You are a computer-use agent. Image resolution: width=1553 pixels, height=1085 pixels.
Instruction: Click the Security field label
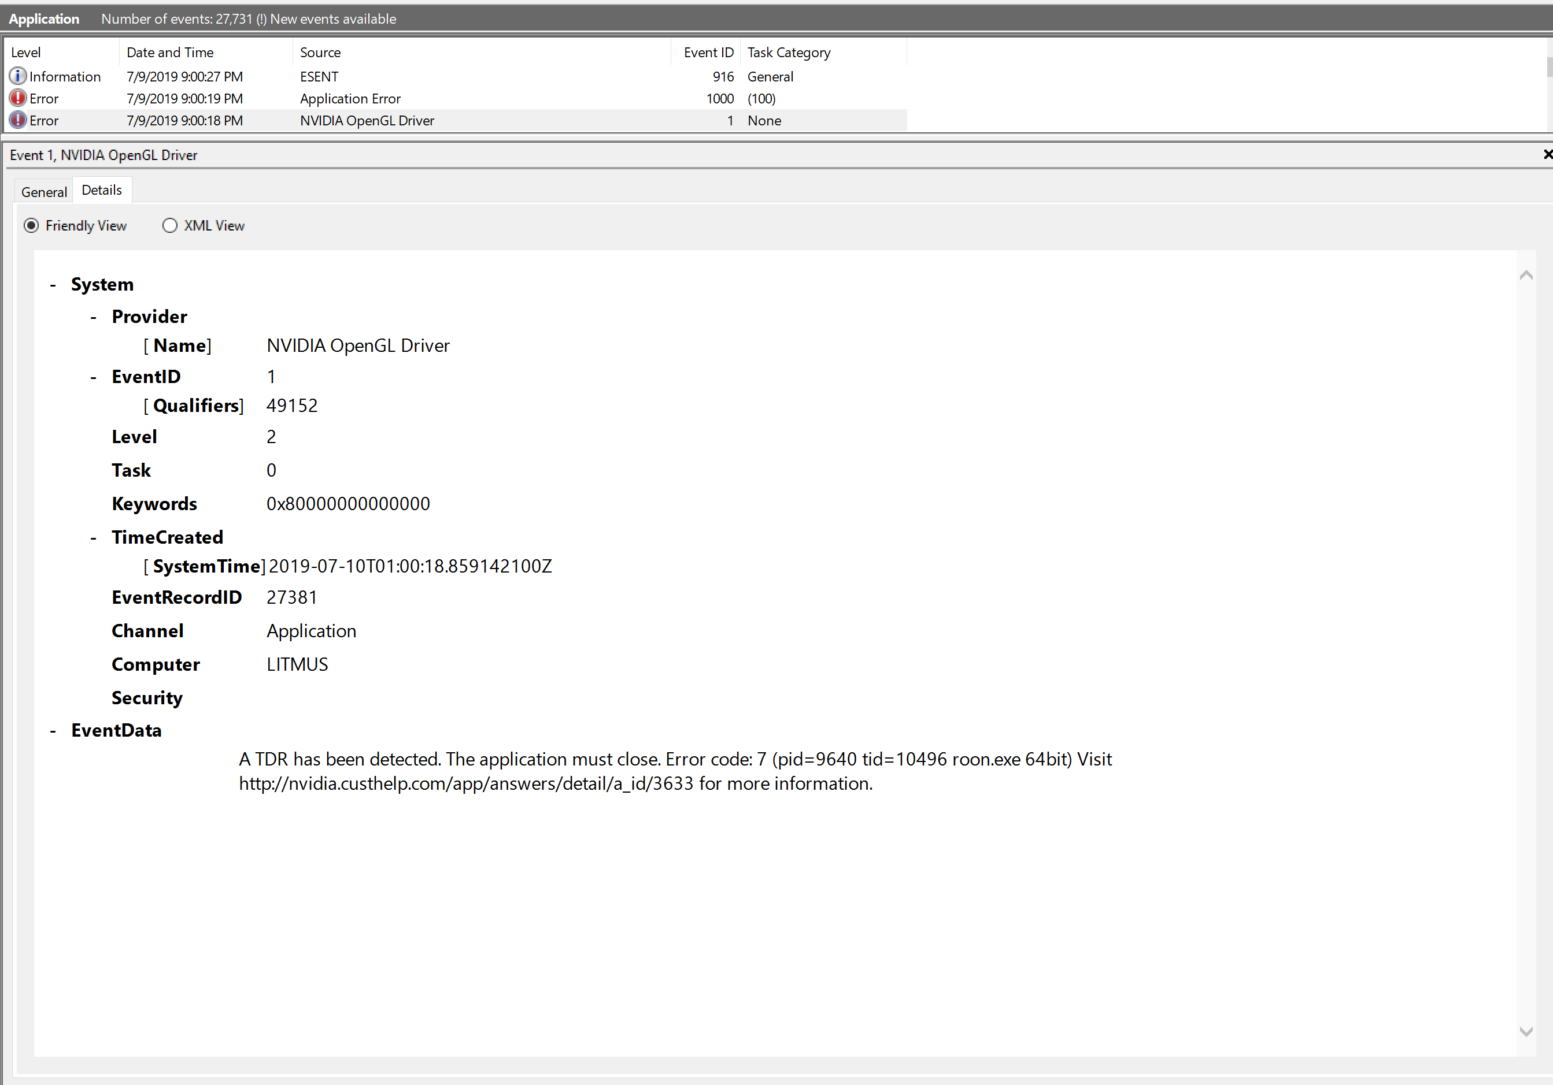pos(147,698)
